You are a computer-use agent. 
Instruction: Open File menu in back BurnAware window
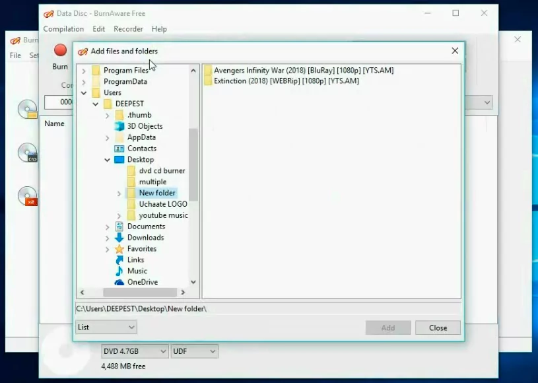pos(15,55)
